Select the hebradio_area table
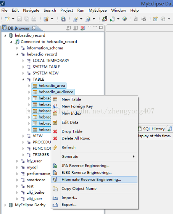173x214 pixels. pos(52,86)
